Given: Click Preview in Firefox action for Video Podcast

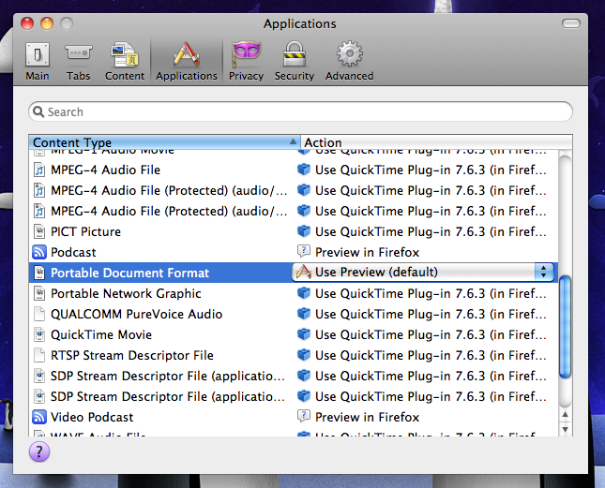Looking at the screenshot, I should pyautogui.click(x=367, y=417).
